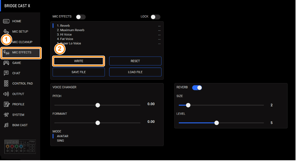296x161 pixels.
Task: Click the SYSTEM tools icon
Action: tap(6, 115)
